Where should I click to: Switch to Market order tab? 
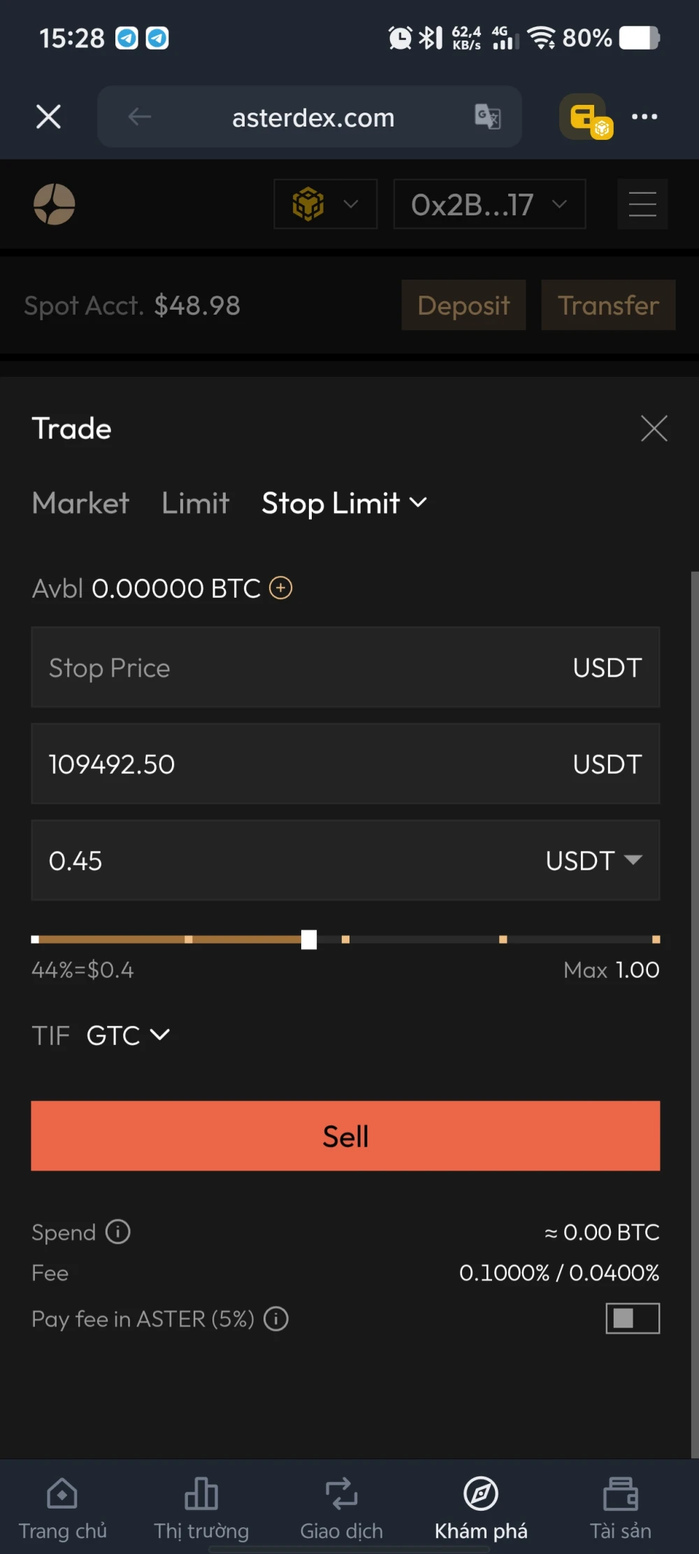pos(80,503)
